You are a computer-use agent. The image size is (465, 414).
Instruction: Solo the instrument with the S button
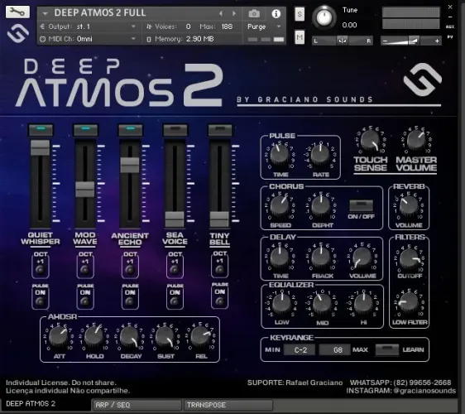(300, 14)
